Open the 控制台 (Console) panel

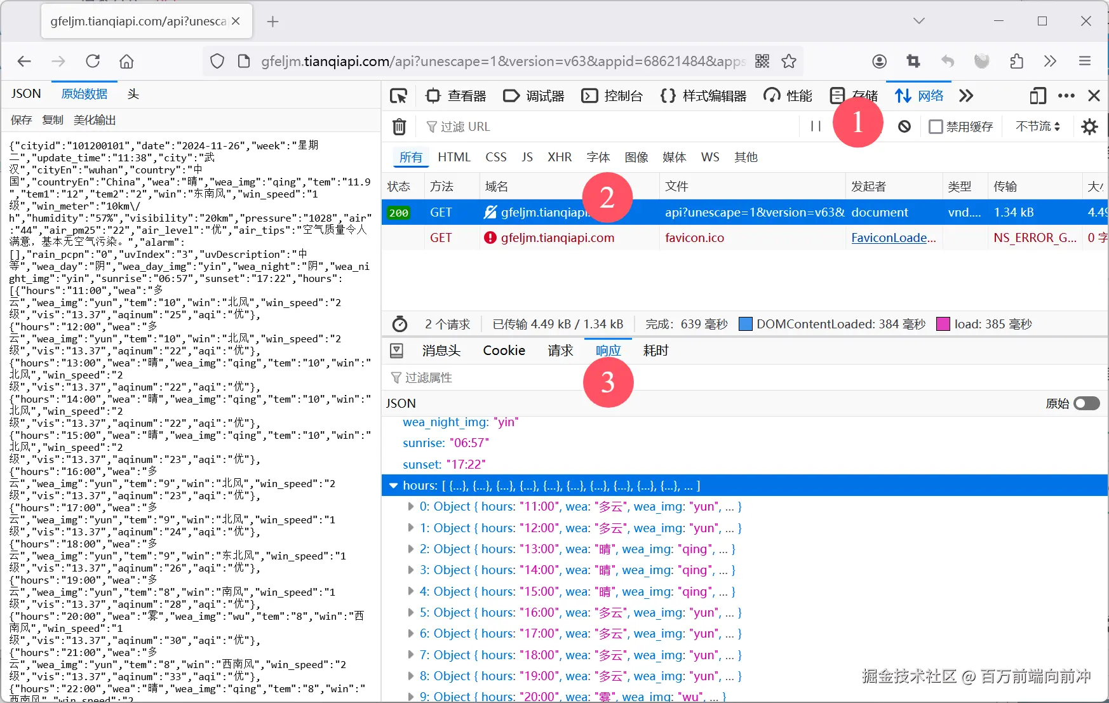pyautogui.click(x=612, y=95)
